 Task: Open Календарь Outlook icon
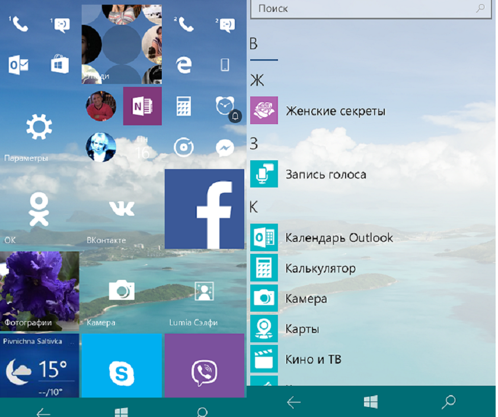(264, 237)
